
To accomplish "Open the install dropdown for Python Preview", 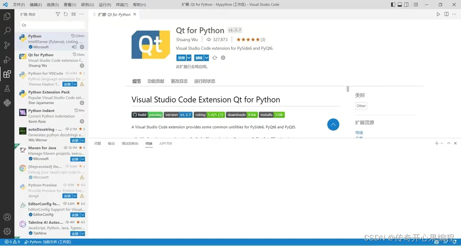I will 75,196.
